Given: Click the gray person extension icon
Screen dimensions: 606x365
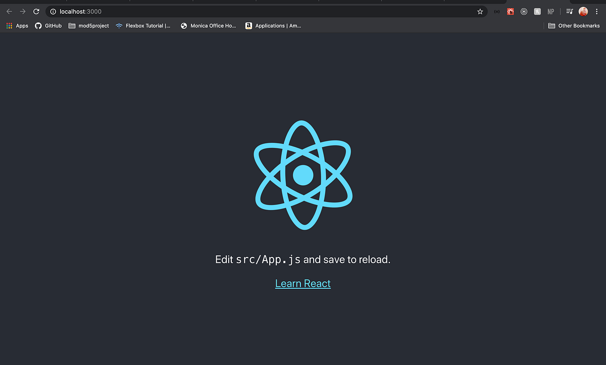Looking at the screenshot, I should click(x=537, y=11).
